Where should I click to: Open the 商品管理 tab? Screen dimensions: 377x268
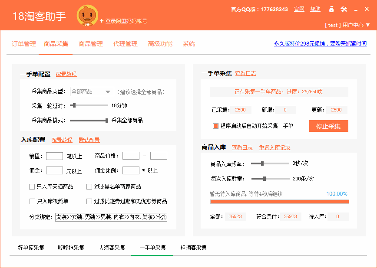(91, 44)
